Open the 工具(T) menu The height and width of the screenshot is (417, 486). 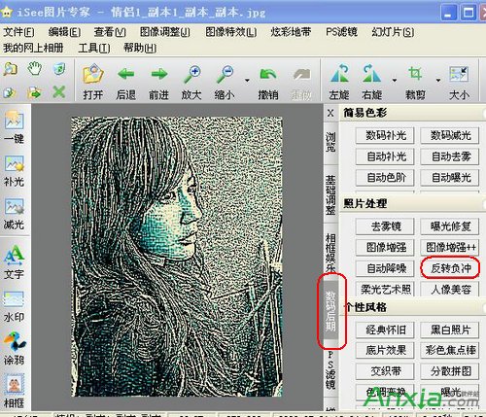tap(94, 49)
